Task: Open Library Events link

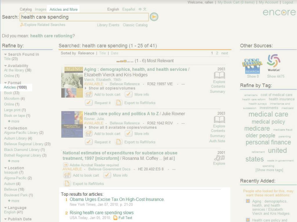Action: point(108,25)
